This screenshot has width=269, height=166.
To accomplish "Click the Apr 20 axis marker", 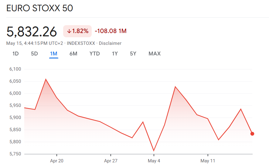I will click(x=56, y=161).
